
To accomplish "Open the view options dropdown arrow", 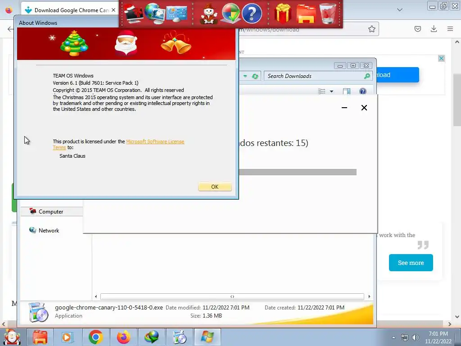I will coord(332,91).
